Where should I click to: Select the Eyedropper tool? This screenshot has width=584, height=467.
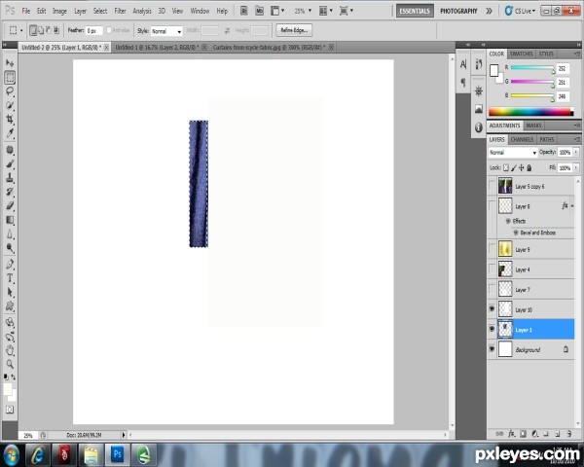click(x=10, y=133)
